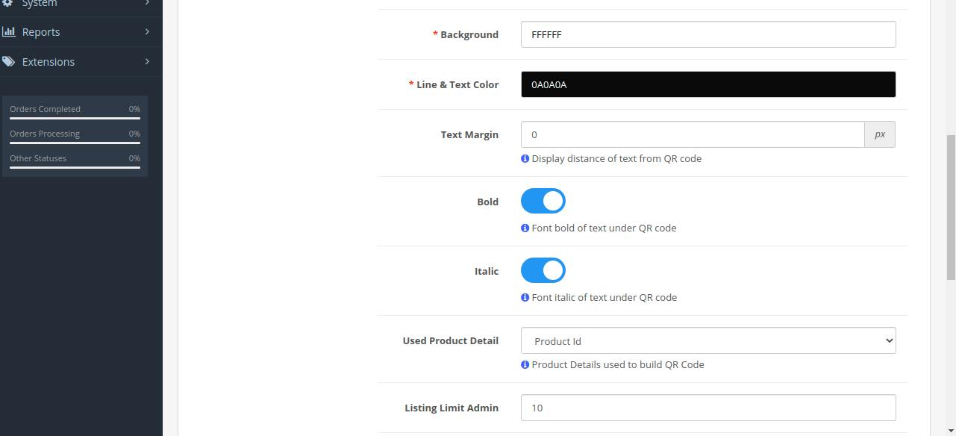
Task: Disable the Bold toggle switch
Action: coord(543,201)
